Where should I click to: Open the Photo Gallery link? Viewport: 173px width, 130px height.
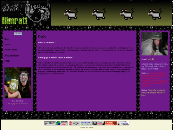click(x=11, y=50)
